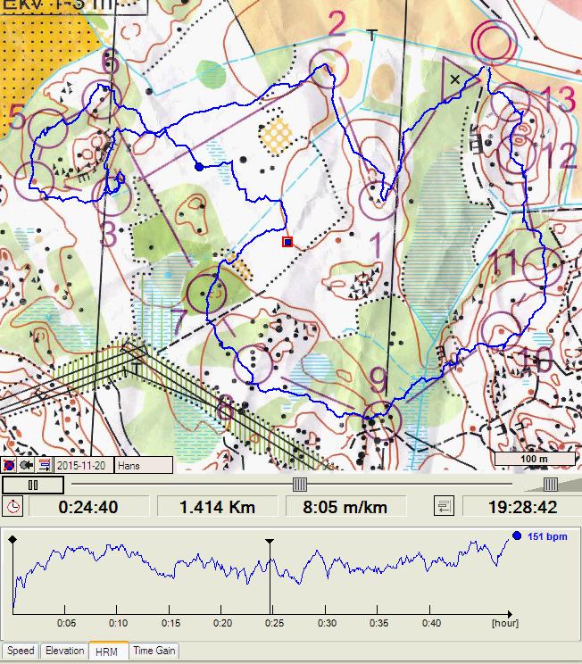Switch to the Speed tab
Viewport: 582px width, 664px height.
pyautogui.click(x=21, y=651)
